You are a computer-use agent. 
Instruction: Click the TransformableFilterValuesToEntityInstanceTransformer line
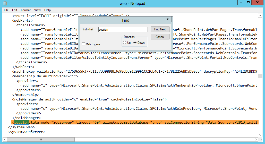139,57
